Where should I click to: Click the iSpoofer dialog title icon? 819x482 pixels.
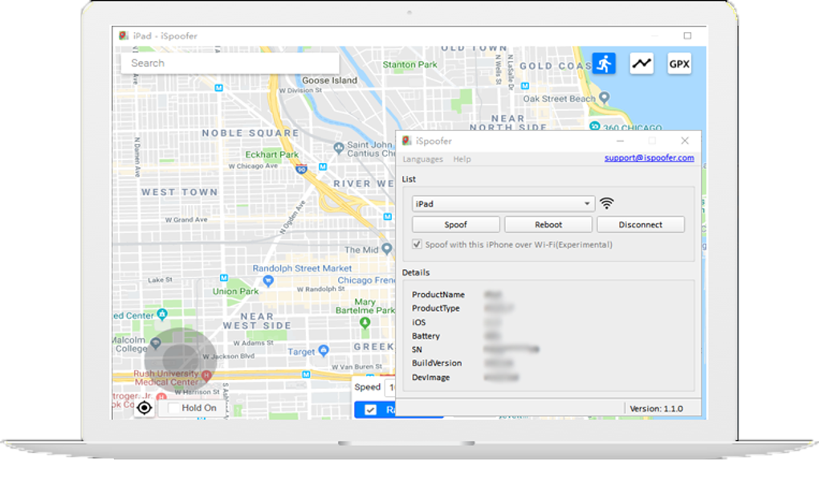pyautogui.click(x=406, y=141)
